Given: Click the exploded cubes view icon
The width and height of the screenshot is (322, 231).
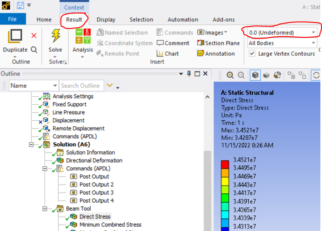Looking at the screenshot, I should [x=278, y=75].
